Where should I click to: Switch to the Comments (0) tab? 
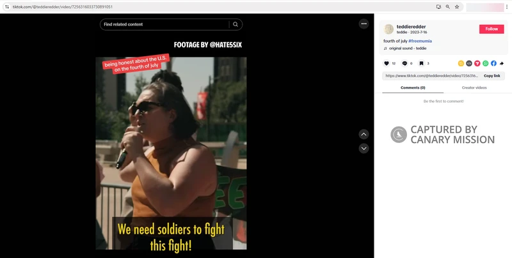(x=413, y=87)
